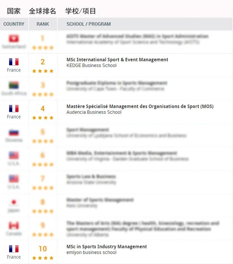Image resolution: width=233 pixels, height=264 pixels.
Task: Click the rank number 4
Action: pos(43,108)
